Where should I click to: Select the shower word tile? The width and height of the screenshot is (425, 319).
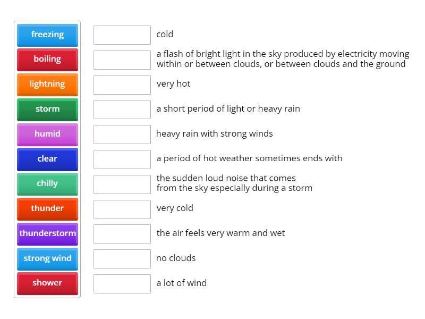click(47, 283)
